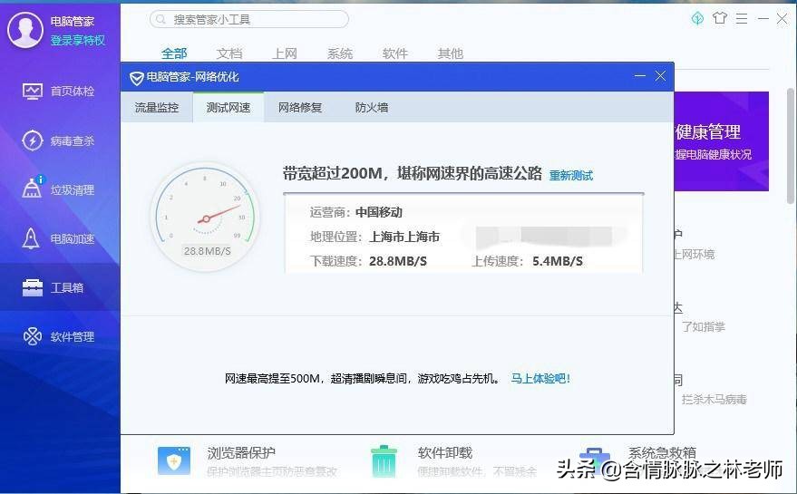Click the 浏览器保护 browser protection icon
The height and width of the screenshot is (494, 797).
point(174,460)
